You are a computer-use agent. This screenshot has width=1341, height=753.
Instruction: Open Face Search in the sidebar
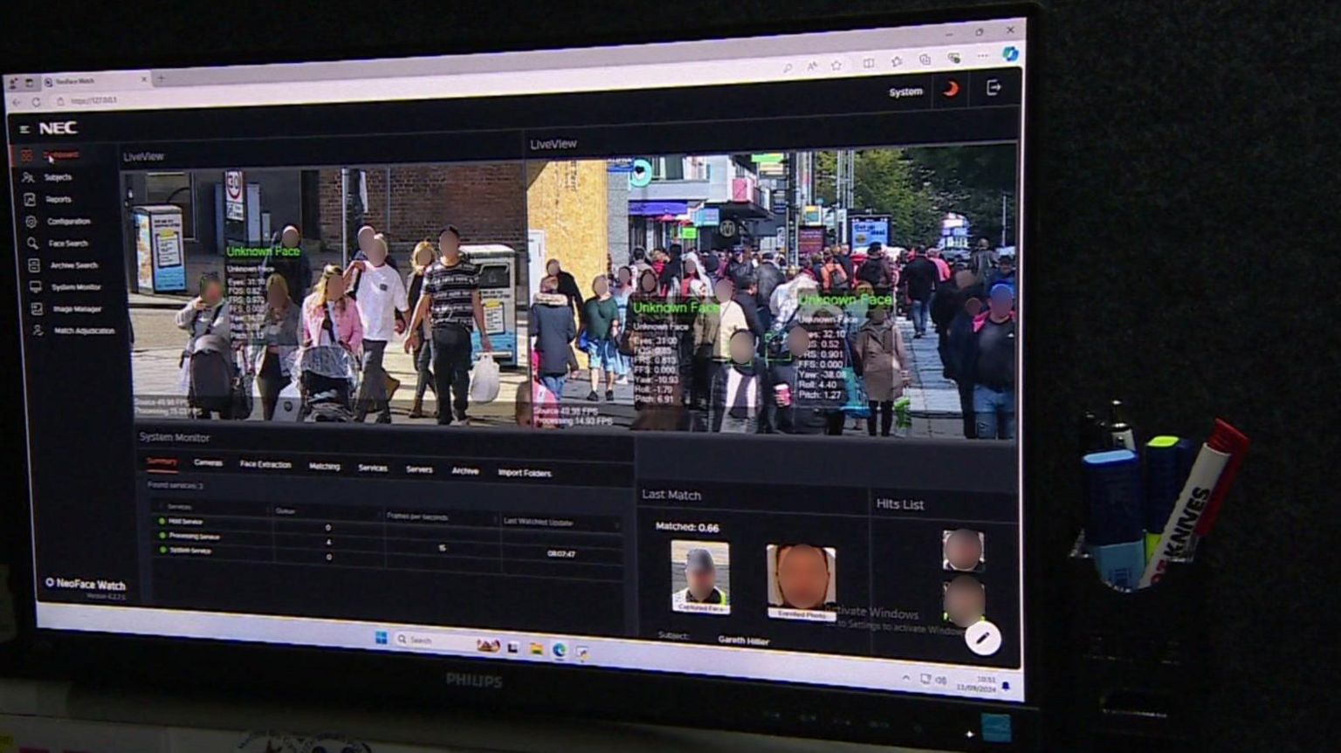coord(68,243)
